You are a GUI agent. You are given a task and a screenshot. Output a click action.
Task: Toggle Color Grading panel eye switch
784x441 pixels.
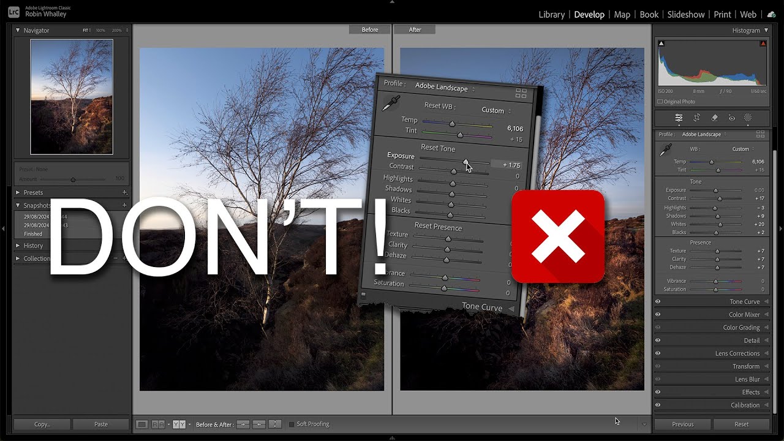658,327
